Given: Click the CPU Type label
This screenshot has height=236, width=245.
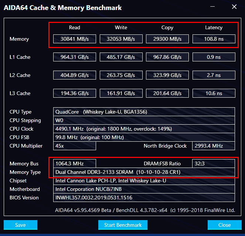Looking at the screenshot, I should [20, 112].
